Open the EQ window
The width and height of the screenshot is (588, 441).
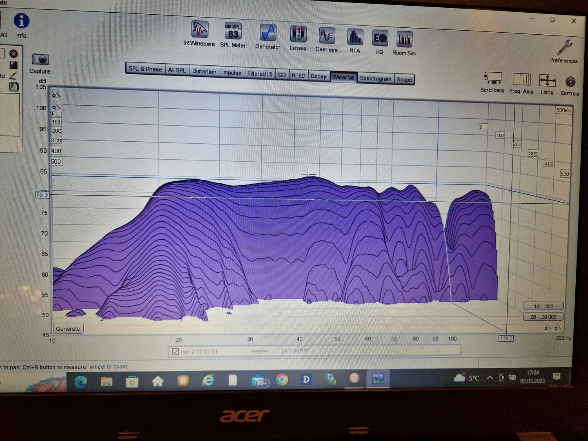click(x=380, y=42)
